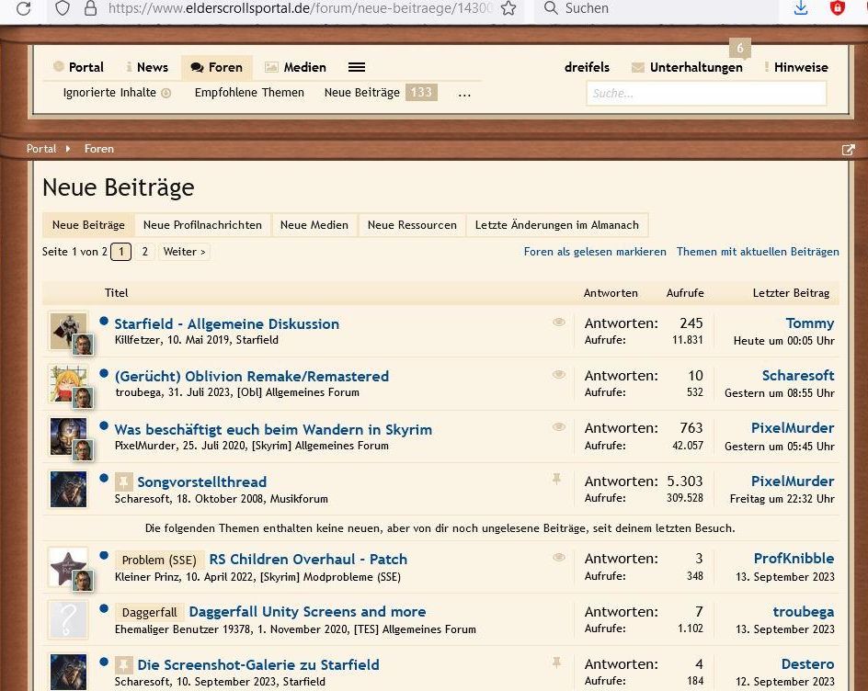The width and height of the screenshot is (868, 691).
Task: Focus the forum Suche input field
Action: pos(705,93)
